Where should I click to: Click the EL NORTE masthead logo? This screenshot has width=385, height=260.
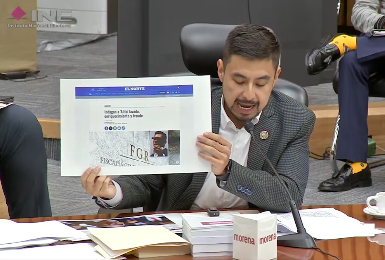point(135,88)
